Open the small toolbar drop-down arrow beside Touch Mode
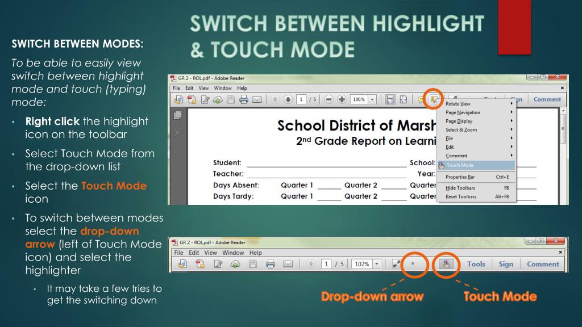This screenshot has height=327, width=582. [413, 264]
